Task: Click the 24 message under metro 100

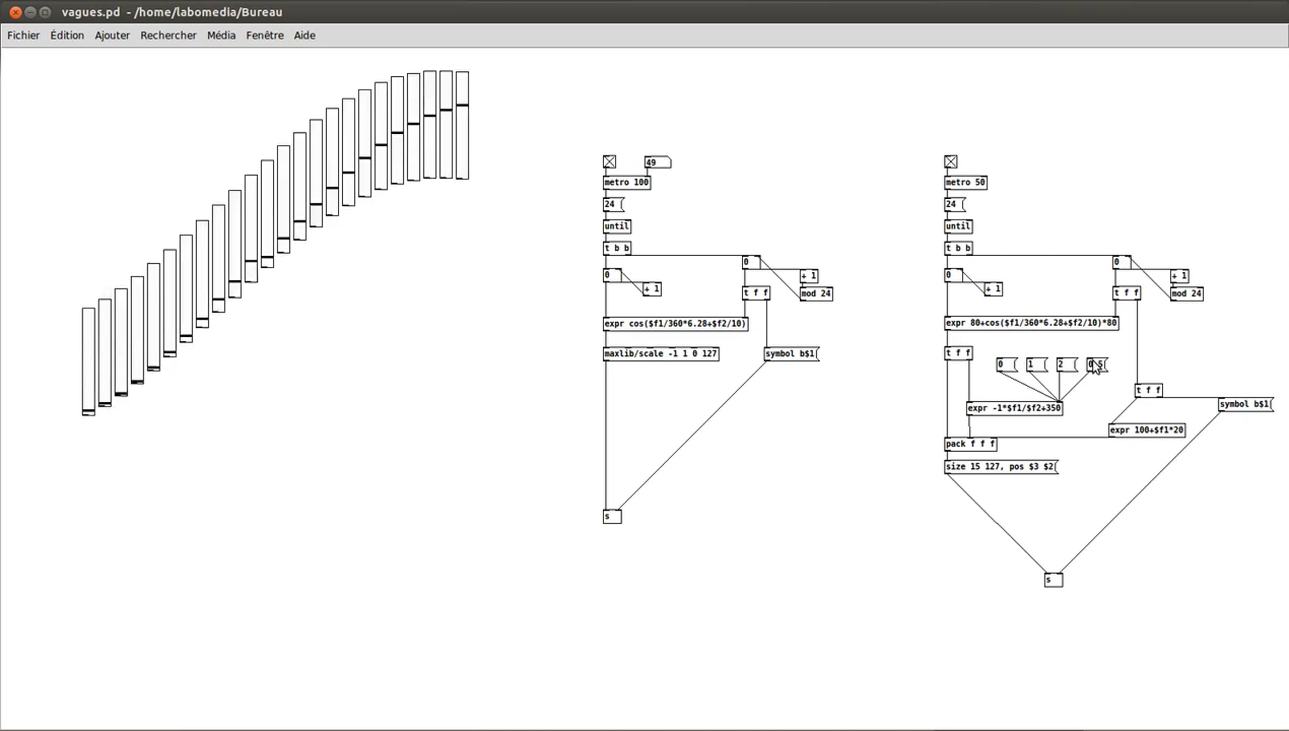Action: point(613,205)
